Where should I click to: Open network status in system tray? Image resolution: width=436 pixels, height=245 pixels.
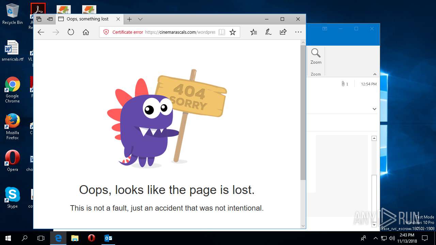384,238
